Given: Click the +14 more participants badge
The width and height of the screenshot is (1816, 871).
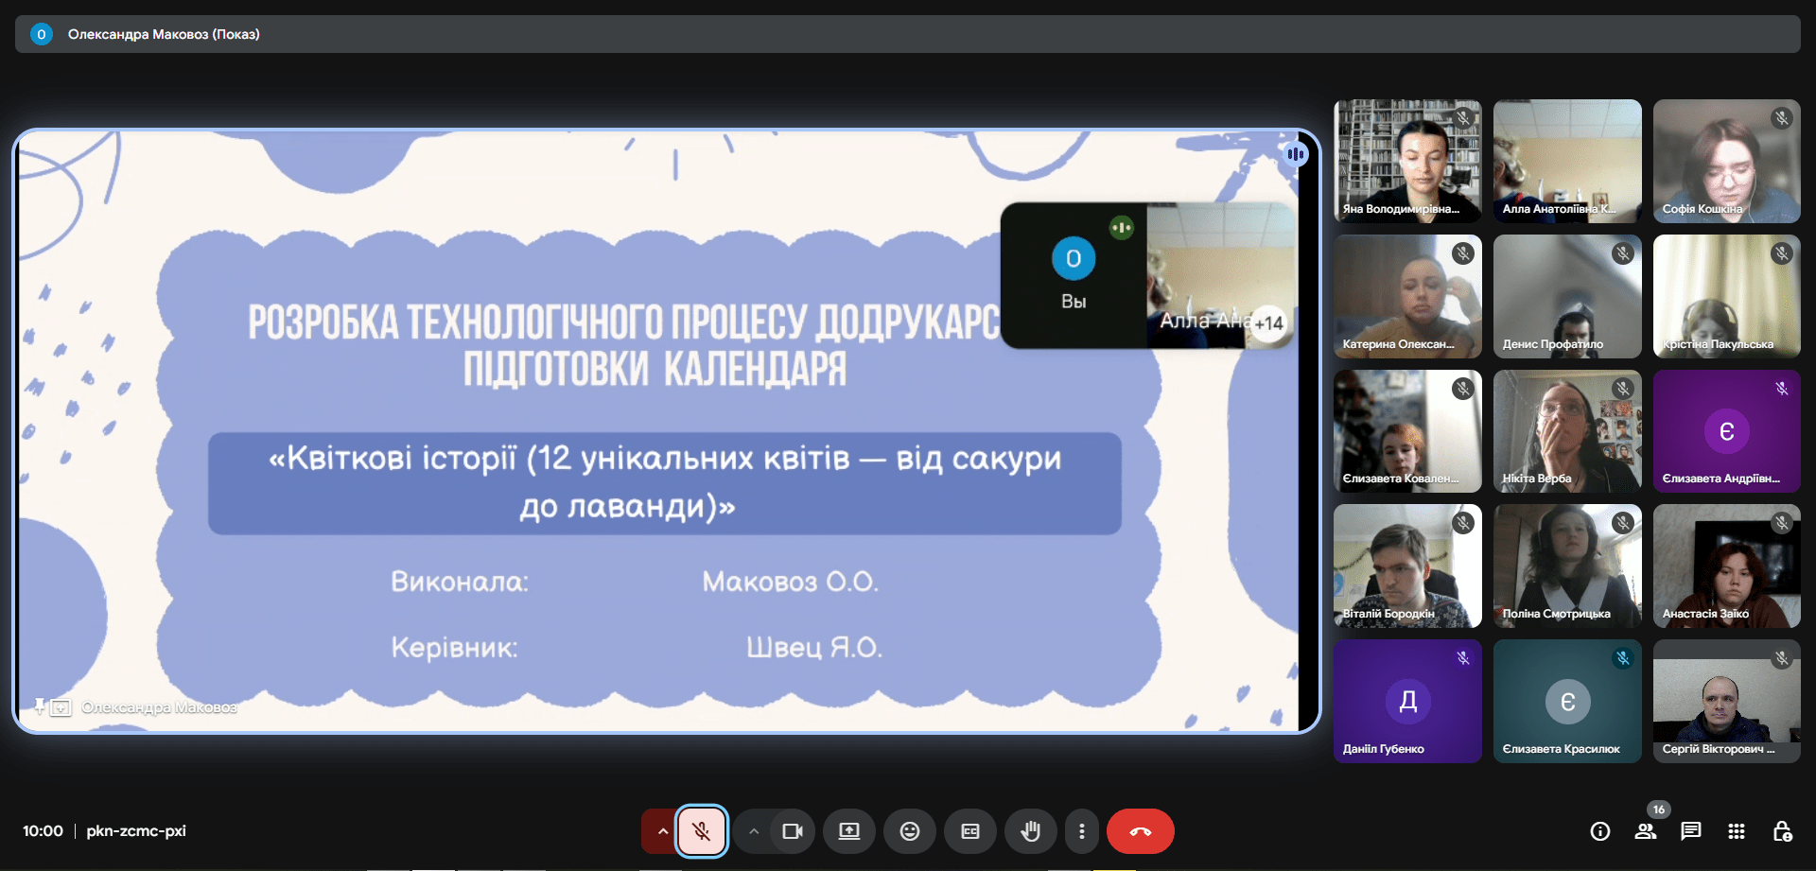Looking at the screenshot, I should [x=1268, y=323].
